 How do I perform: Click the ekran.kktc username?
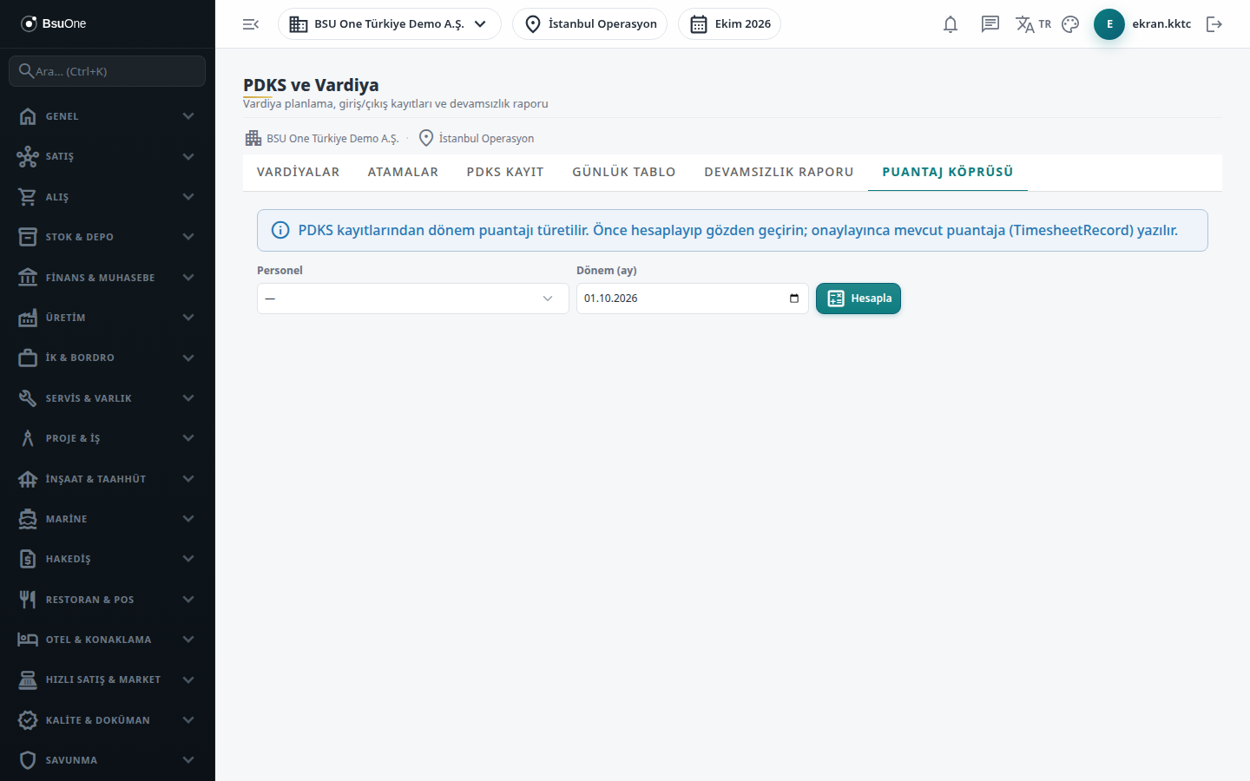click(1161, 24)
